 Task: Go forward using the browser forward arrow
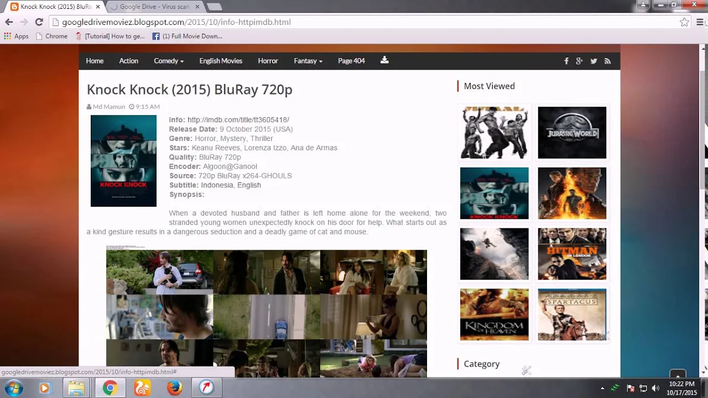pyautogui.click(x=24, y=22)
